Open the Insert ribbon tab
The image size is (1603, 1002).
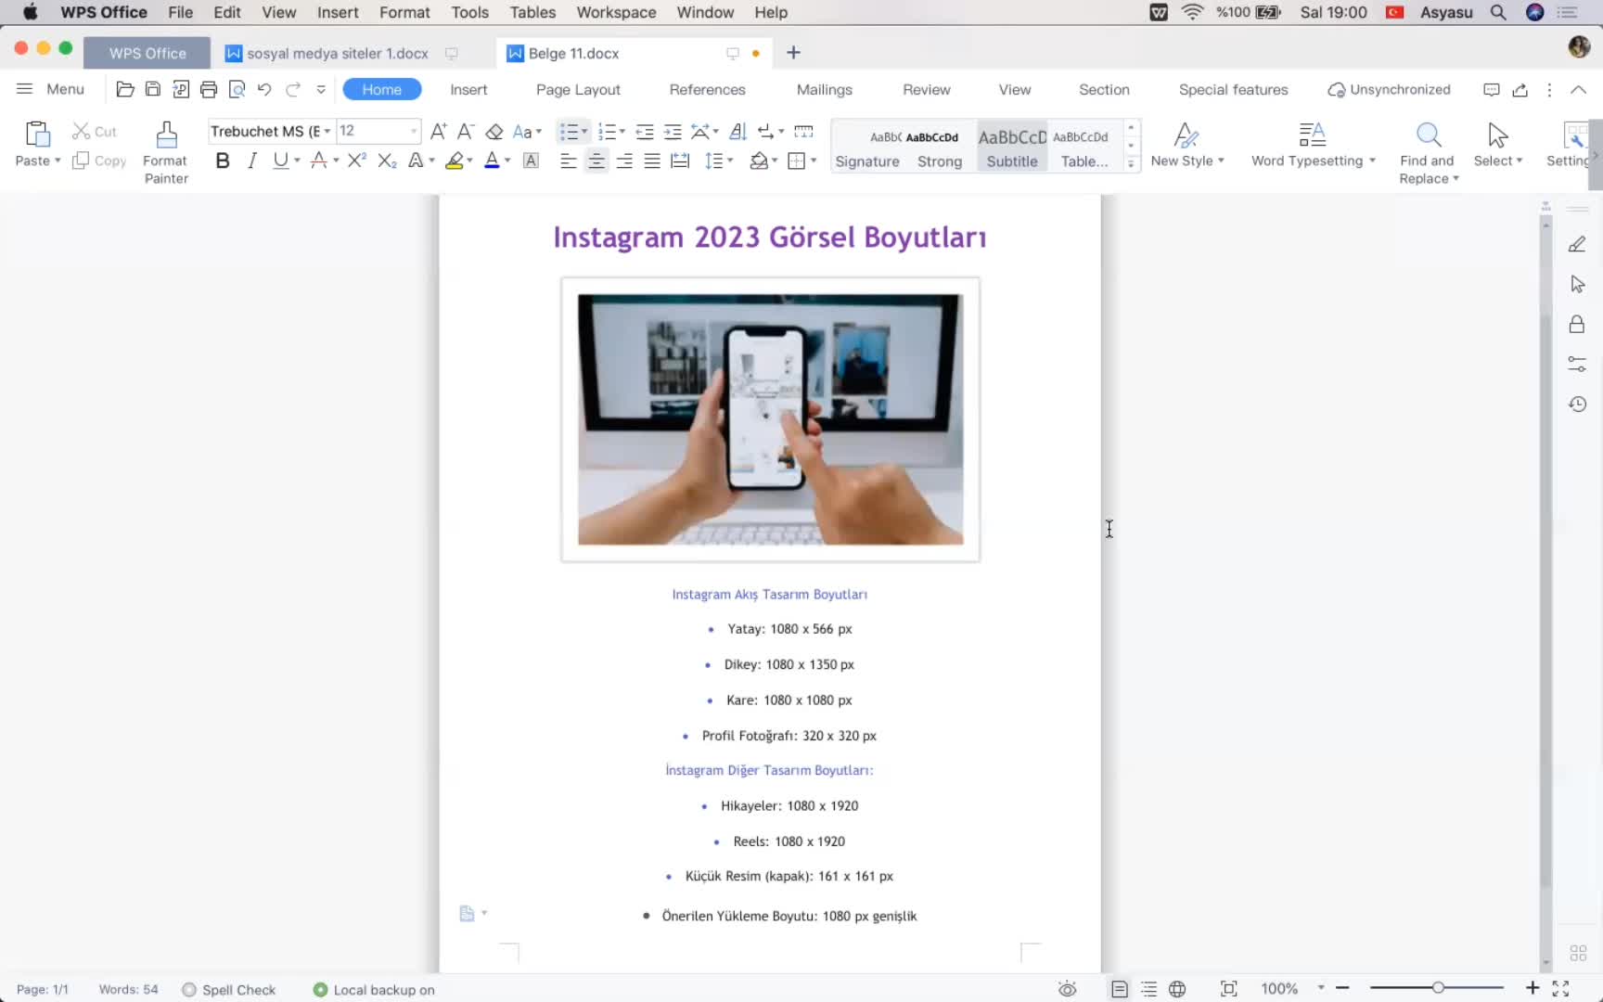[468, 89]
